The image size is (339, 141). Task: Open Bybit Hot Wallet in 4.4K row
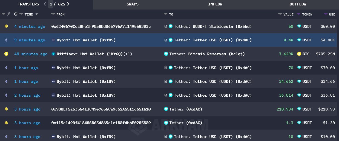(86, 40)
